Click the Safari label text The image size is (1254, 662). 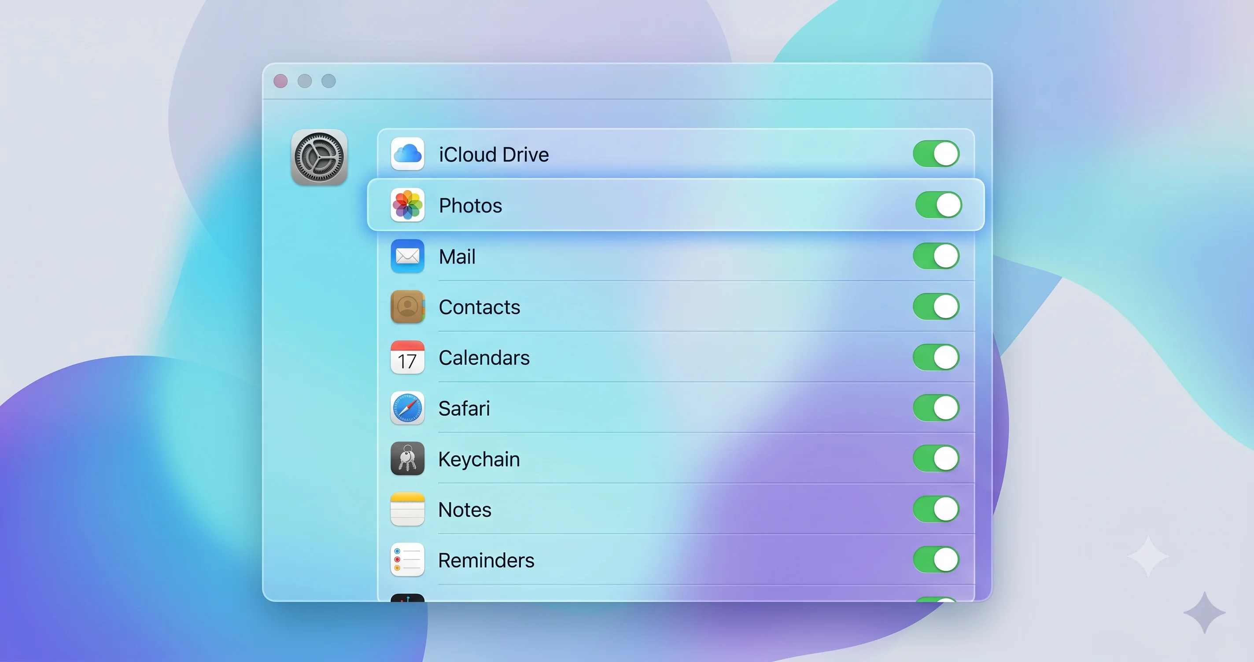point(464,408)
